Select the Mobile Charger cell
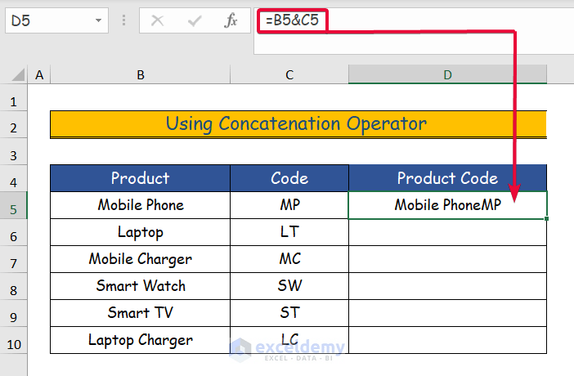 point(140,259)
